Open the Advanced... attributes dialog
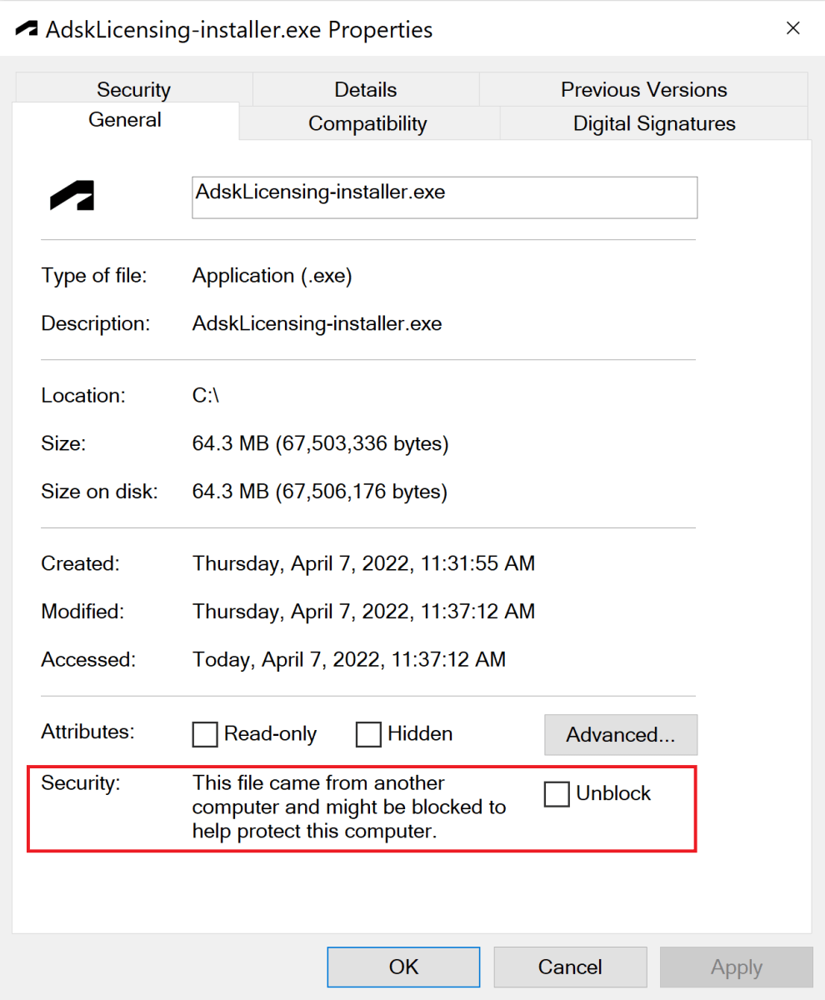The height and width of the screenshot is (1000, 825). [620, 734]
